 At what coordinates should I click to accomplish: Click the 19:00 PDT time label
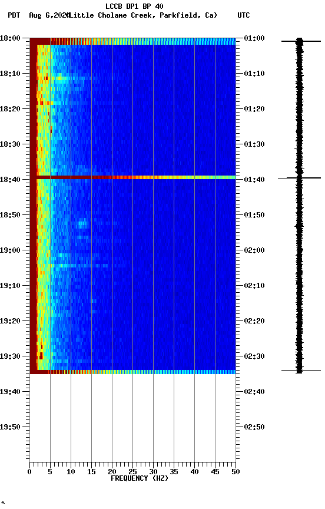[10, 250]
